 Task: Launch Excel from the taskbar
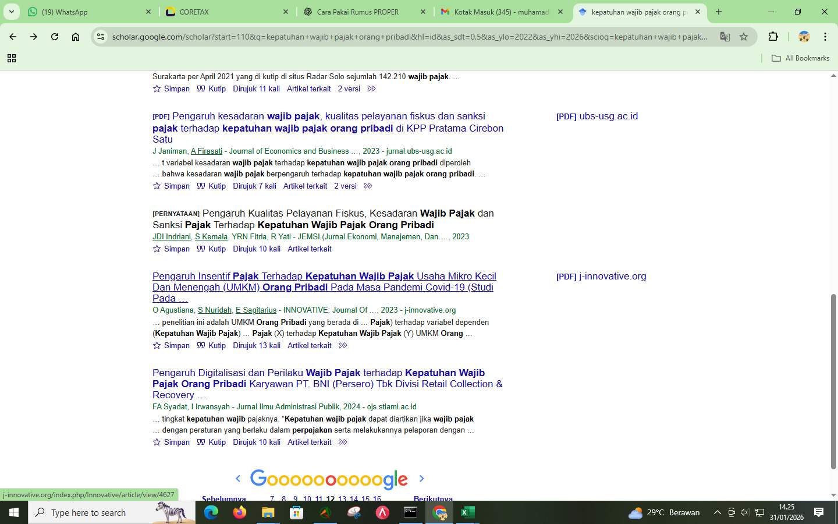[x=467, y=513]
